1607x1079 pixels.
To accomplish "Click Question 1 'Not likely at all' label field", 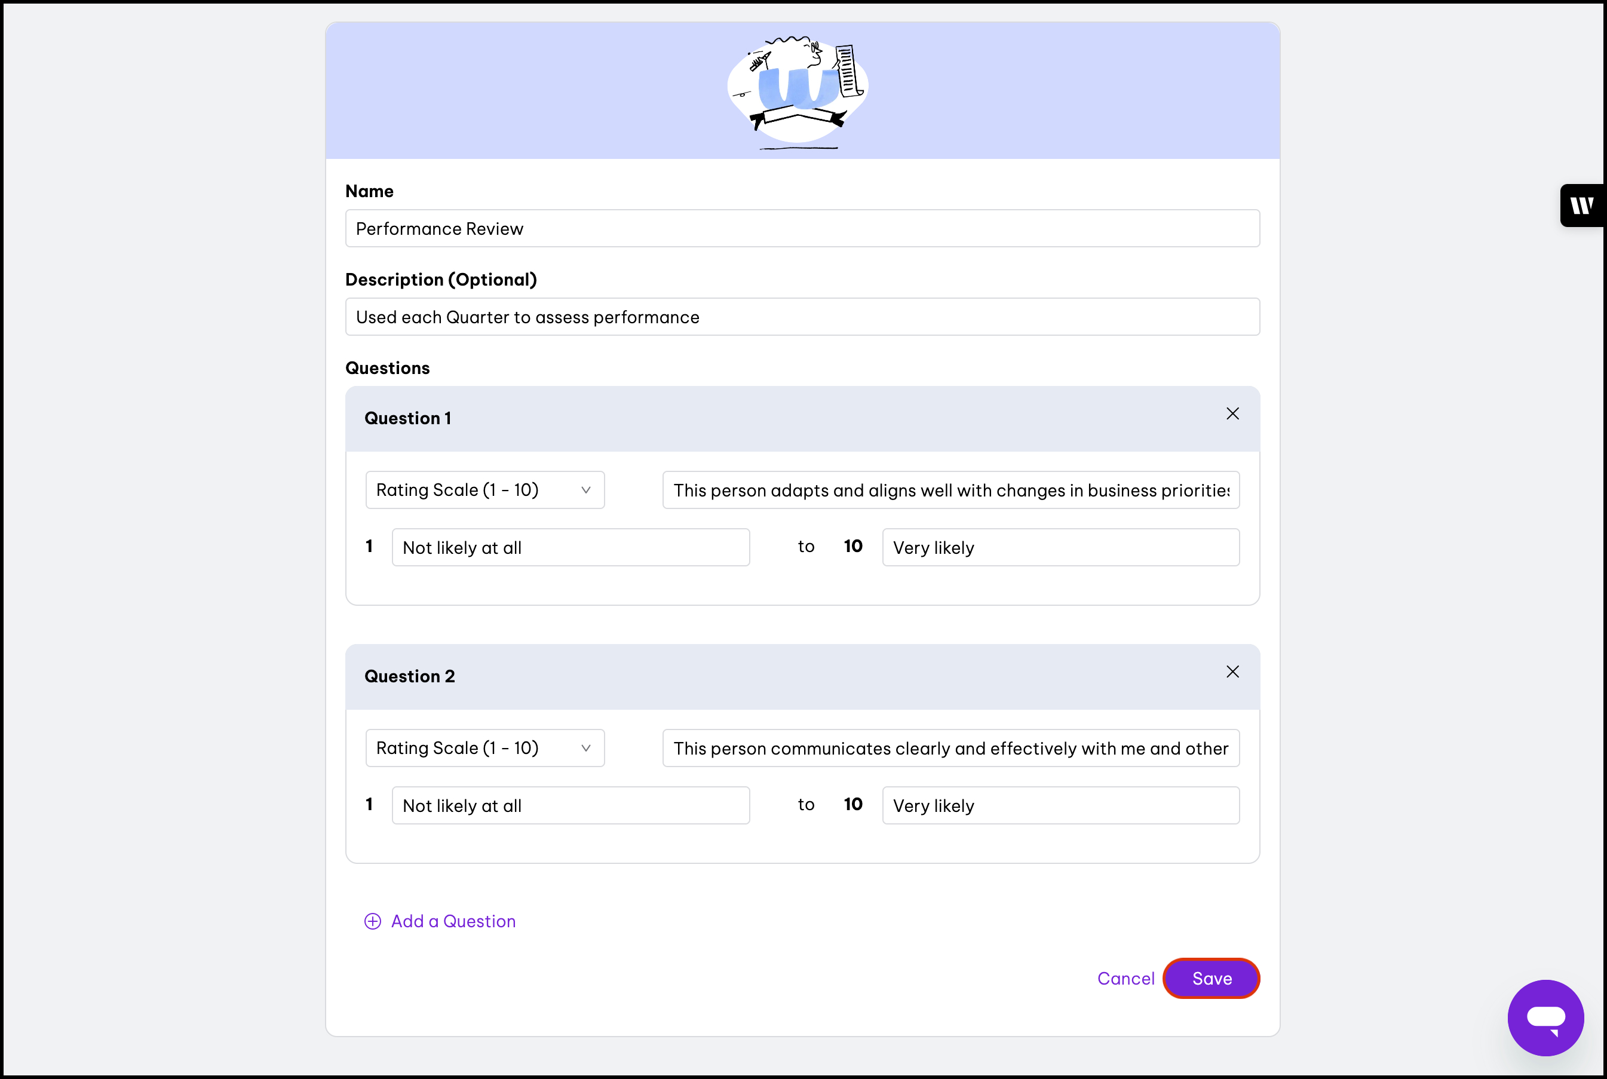I will coord(571,548).
